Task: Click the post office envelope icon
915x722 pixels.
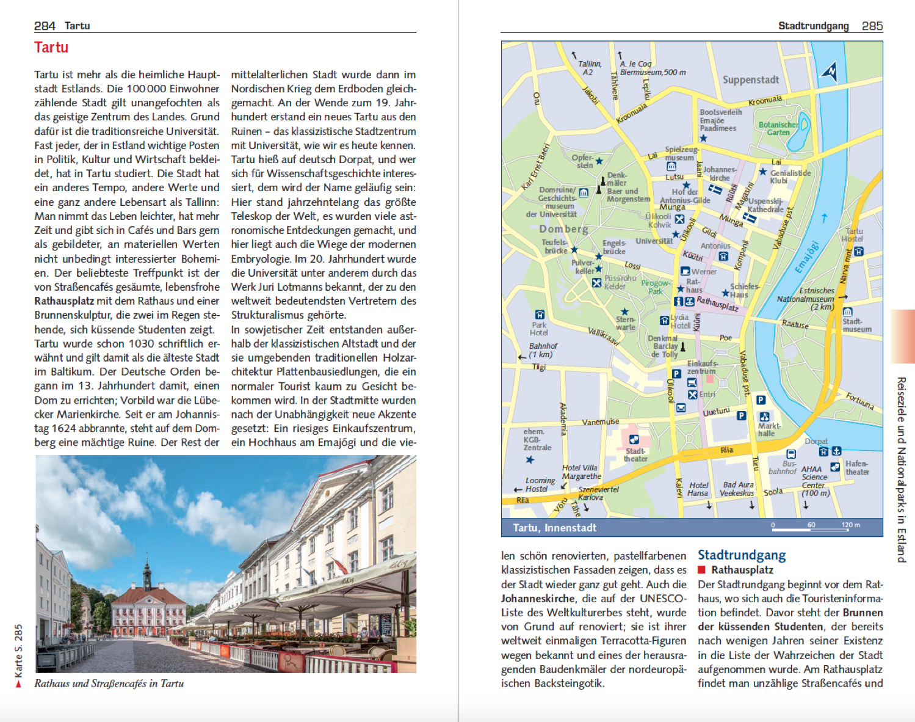Action: (x=681, y=407)
